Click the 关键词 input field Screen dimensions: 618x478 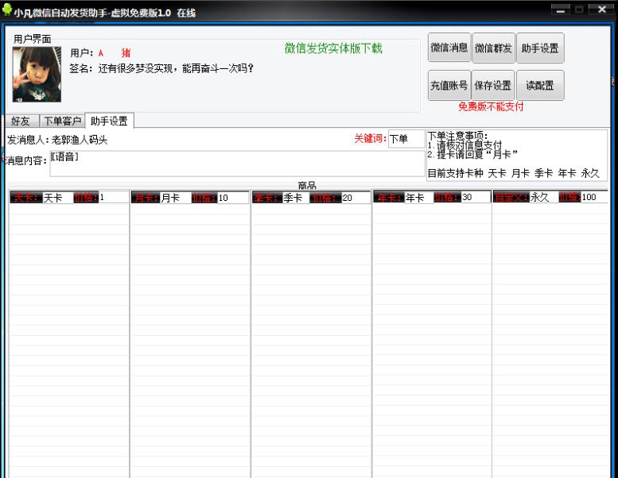tap(406, 140)
